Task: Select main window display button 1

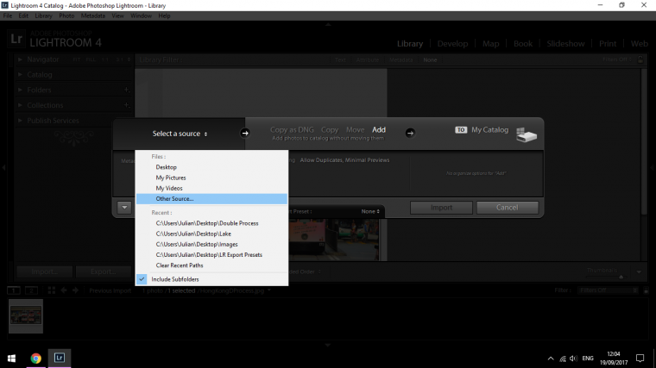Action: pos(14,290)
